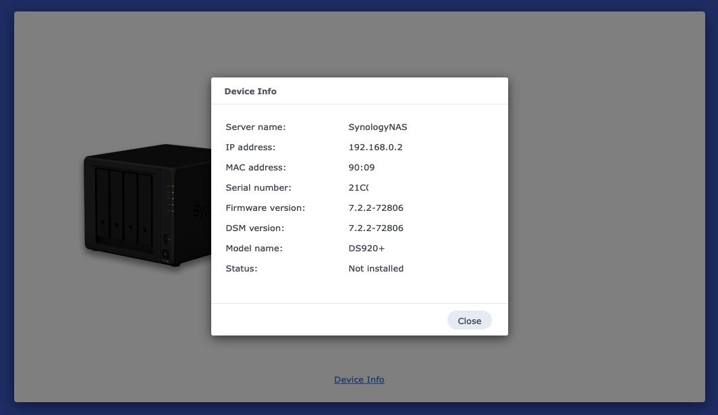Viewport: 718px width, 415px height.
Task: Select the Device Info dialog title
Action: coord(250,91)
